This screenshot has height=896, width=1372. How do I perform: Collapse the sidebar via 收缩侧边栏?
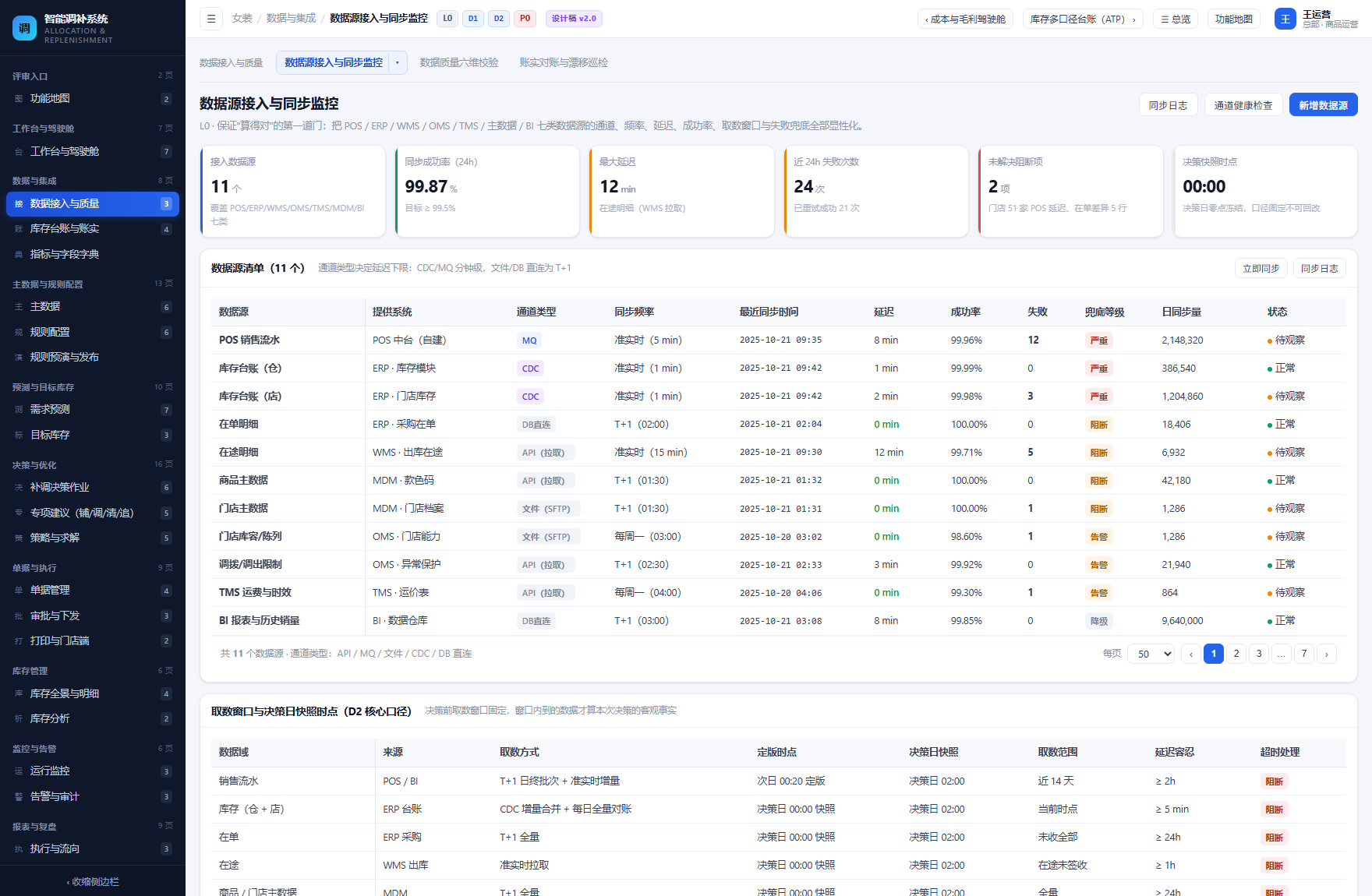pyautogui.click(x=93, y=881)
